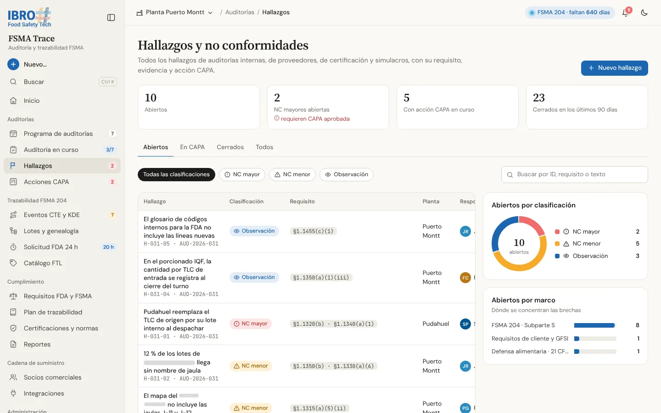
Task: Open the 10 Abiertos summary card
Action: coord(199,107)
